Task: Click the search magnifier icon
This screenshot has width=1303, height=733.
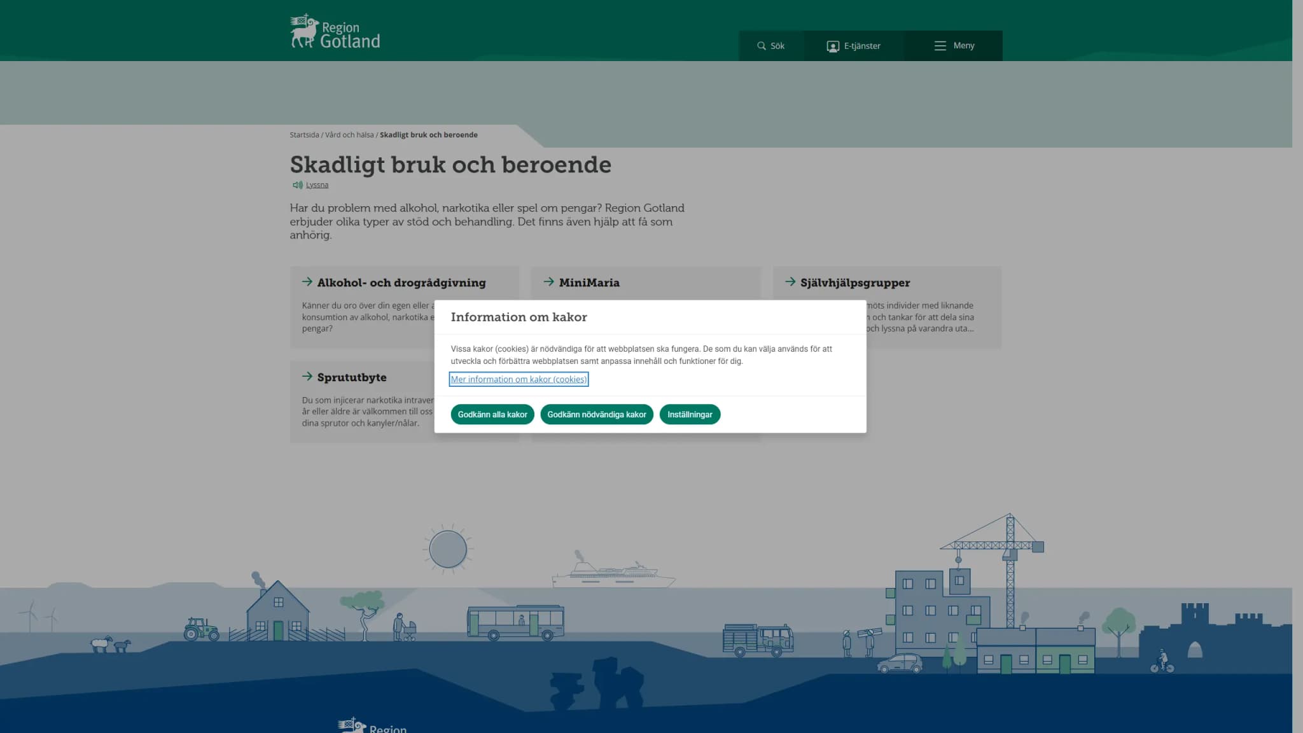Action: coord(761,46)
